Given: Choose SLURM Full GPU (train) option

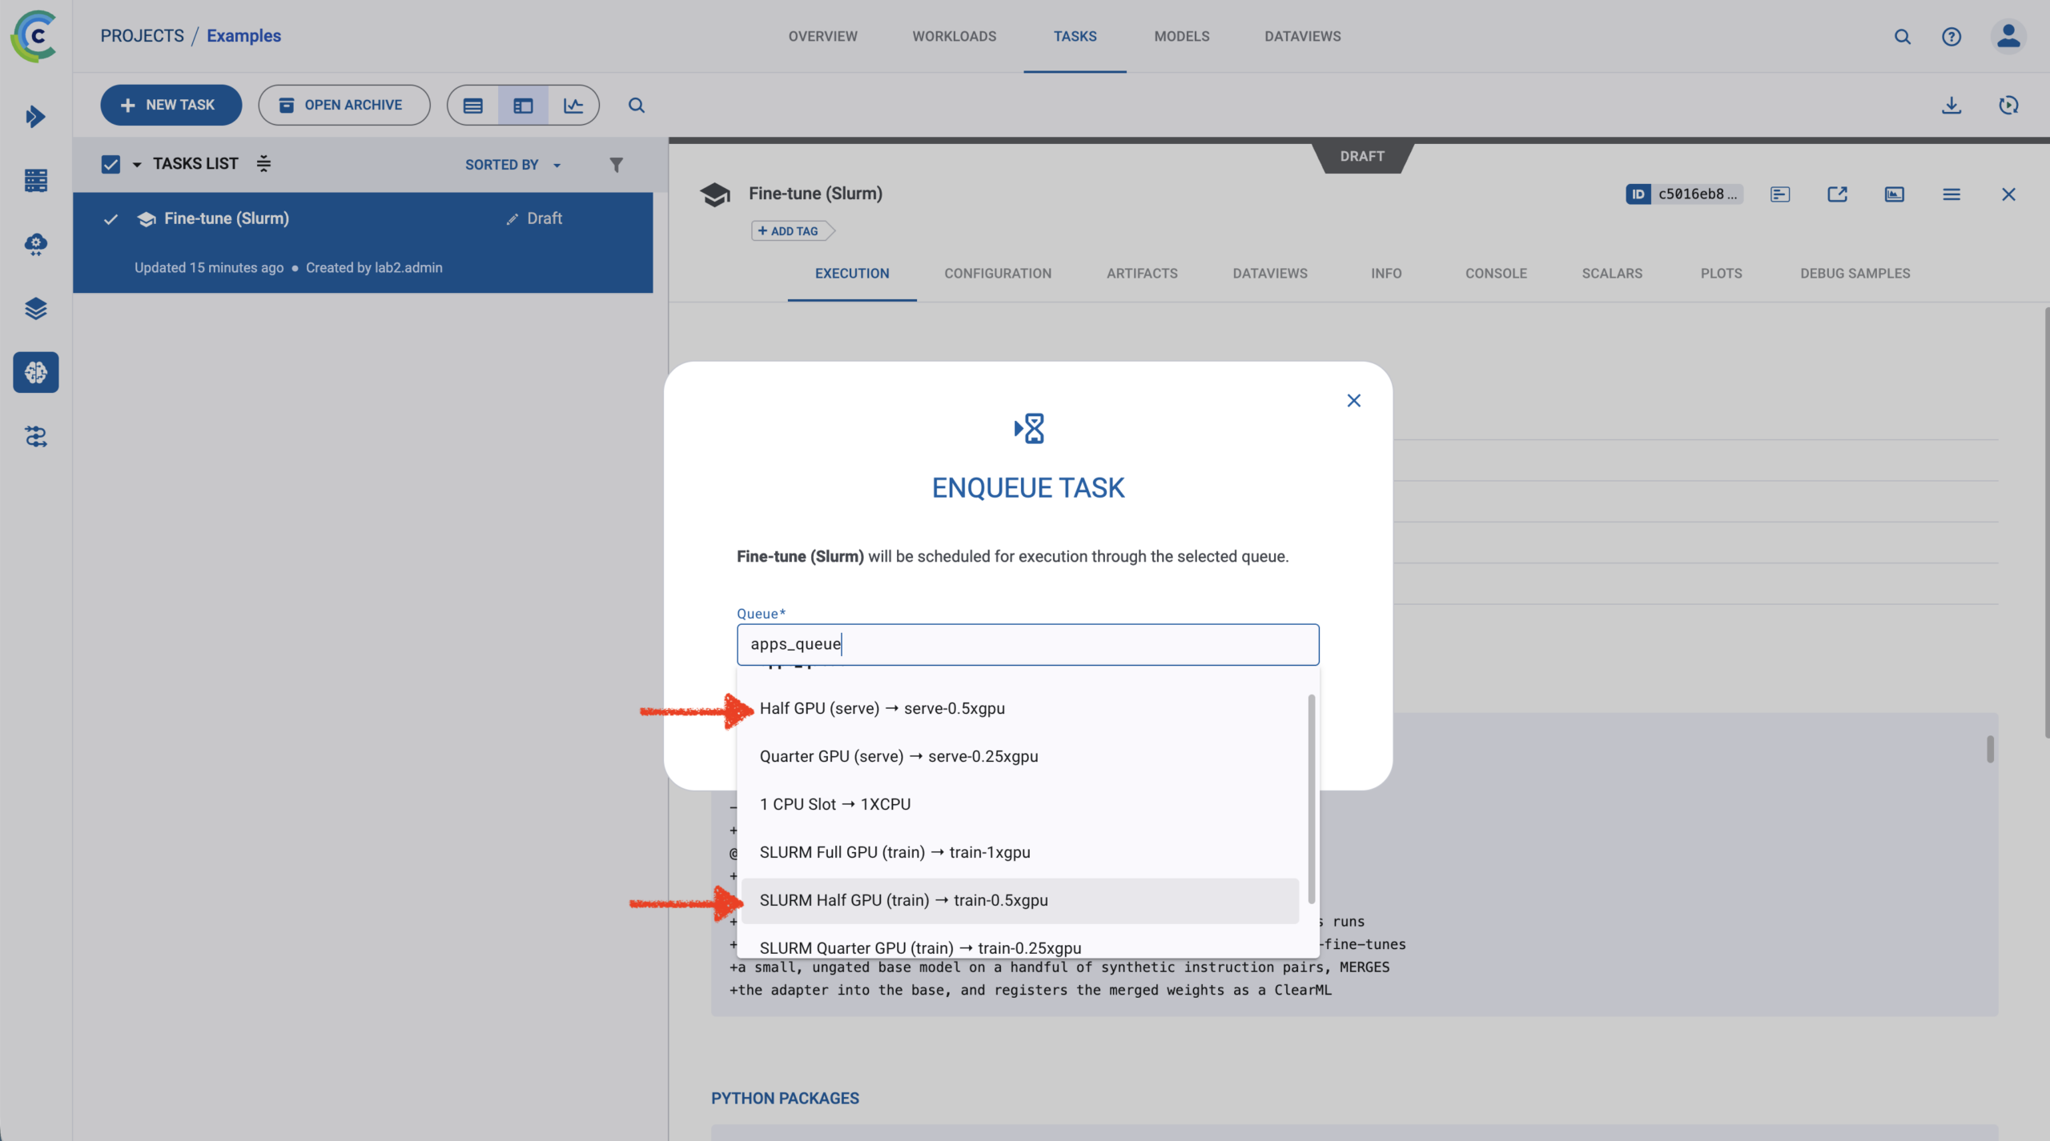Looking at the screenshot, I should (x=1020, y=853).
